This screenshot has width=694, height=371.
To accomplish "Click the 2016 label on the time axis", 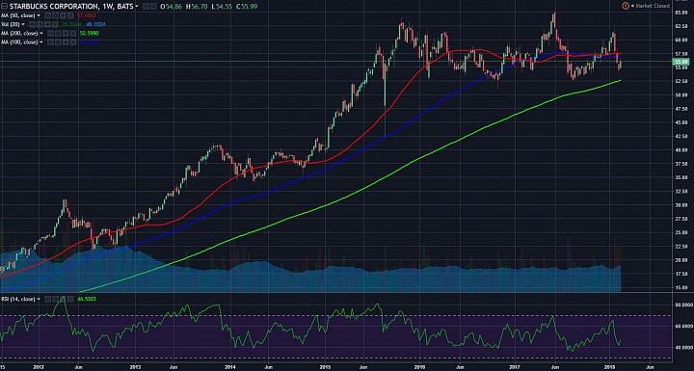I will click(x=419, y=367).
